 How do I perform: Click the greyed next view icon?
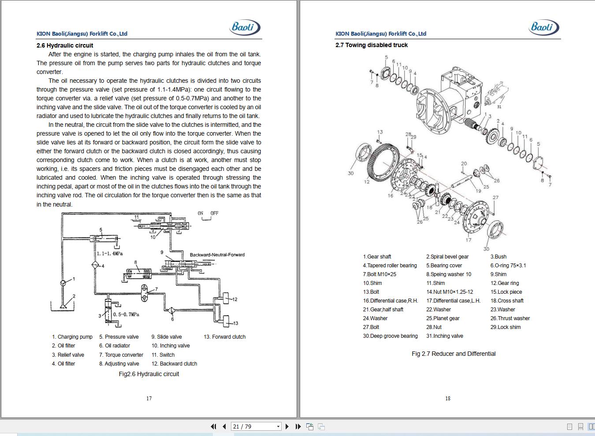pos(321,426)
